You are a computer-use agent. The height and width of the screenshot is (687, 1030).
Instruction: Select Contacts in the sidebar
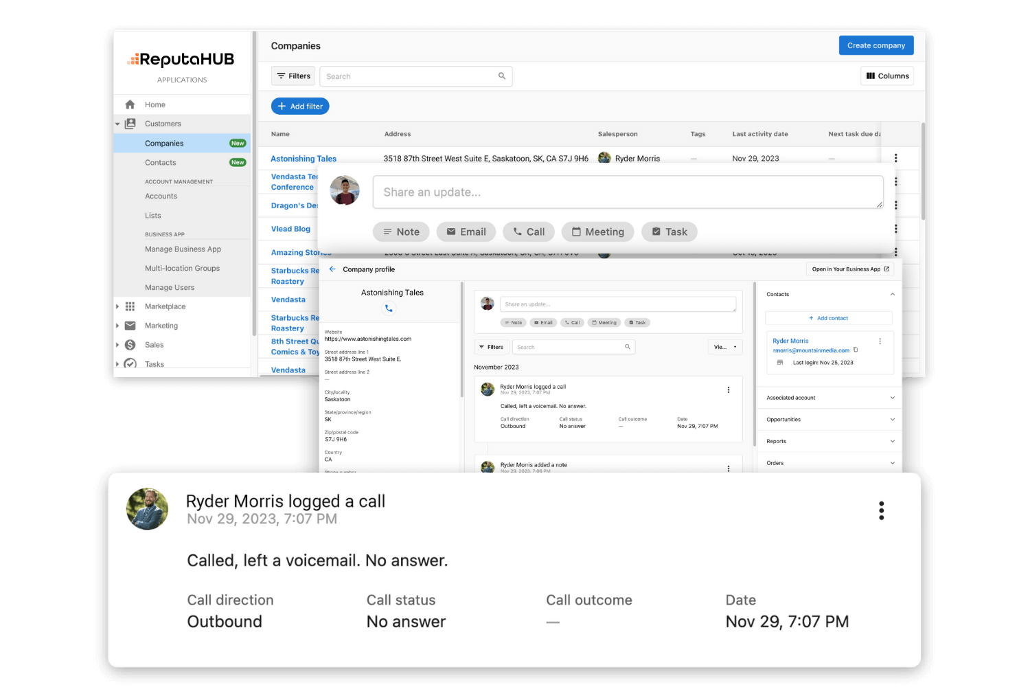click(x=182, y=163)
